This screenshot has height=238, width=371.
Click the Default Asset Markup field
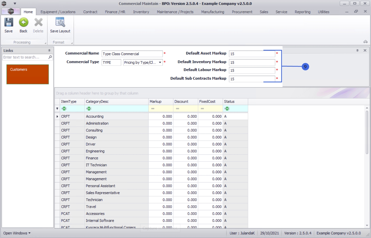click(252, 54)
